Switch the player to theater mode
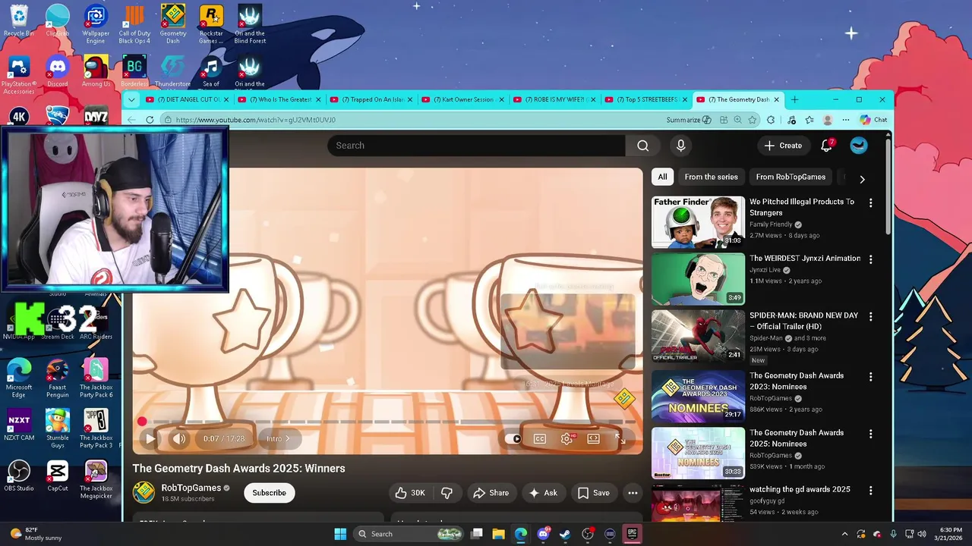The height and width of the screenshot is (546, 972). [593, 438]
